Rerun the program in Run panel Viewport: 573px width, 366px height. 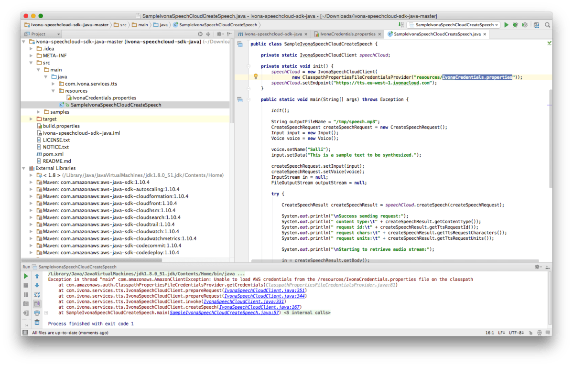26,276
